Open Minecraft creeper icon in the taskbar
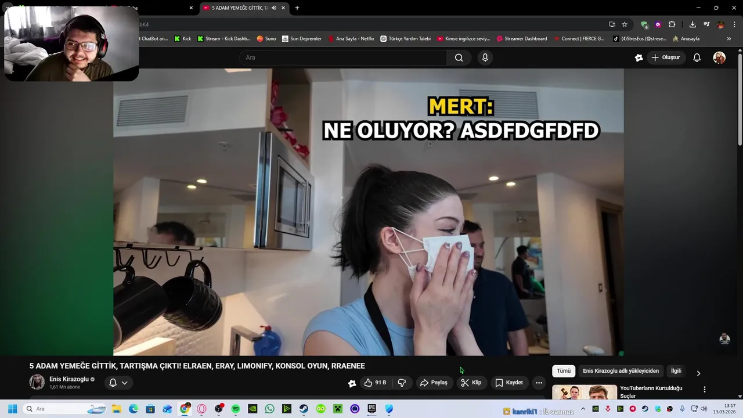 coord(338,409)
